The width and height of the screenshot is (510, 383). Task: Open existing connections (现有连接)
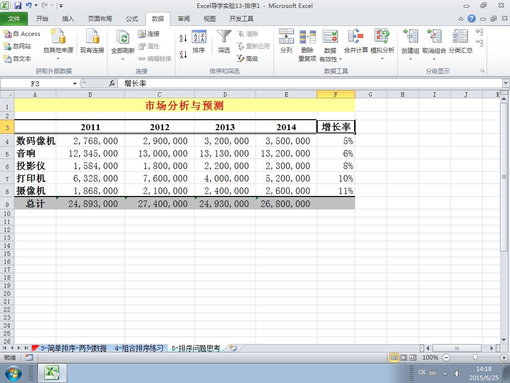click(92, 41)
